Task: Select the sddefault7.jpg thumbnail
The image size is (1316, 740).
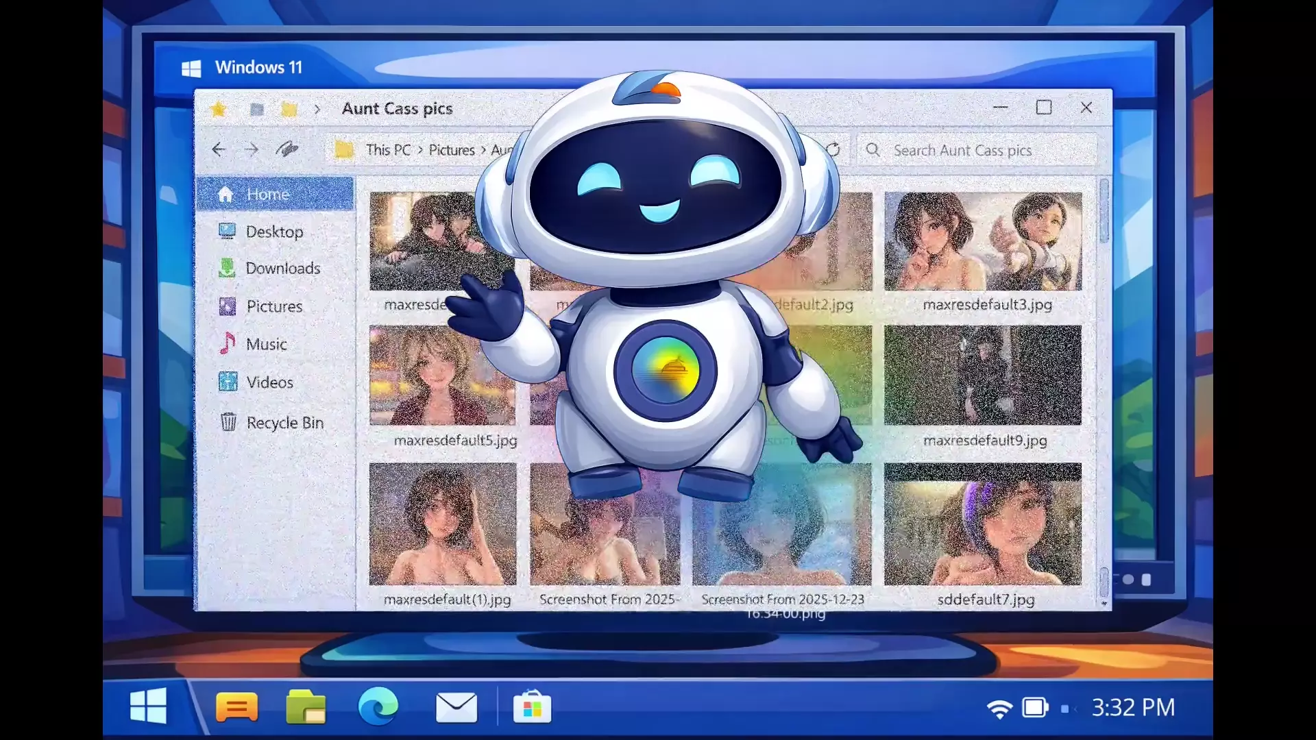Action: 982,524
